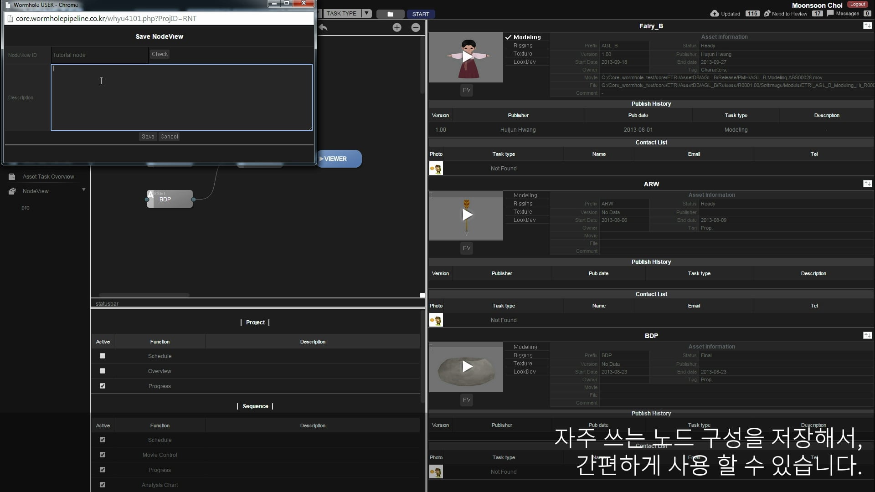Open Need to Review pencil icon
This screenshot has width=875, height=492.
tap(767, 14)
